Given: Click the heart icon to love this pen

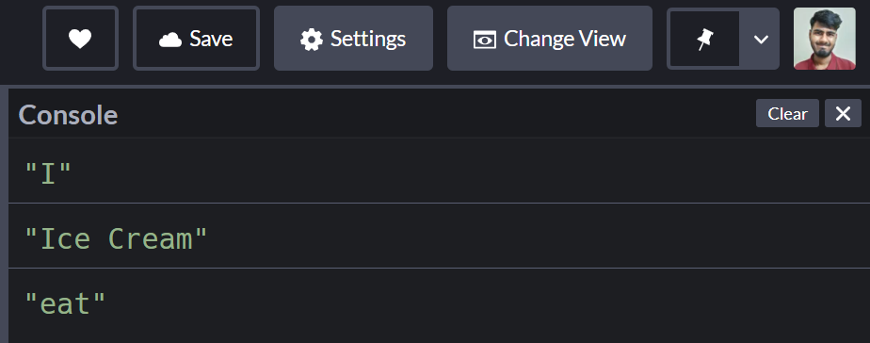Looking at the screenshot, I should pyautogui.click(x=80, y=39).
